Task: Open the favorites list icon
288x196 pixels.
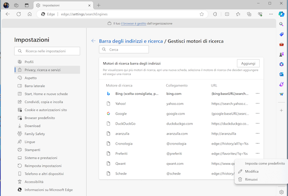Action: [238, 14]
